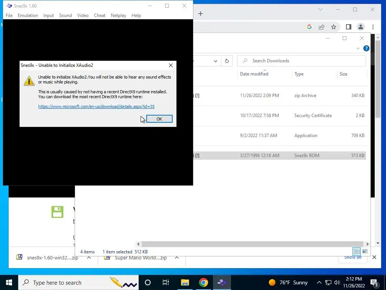Click OK in the XAudio2 dialog
This screenshot has height=290, width=386.
click(x=159, y=119)
